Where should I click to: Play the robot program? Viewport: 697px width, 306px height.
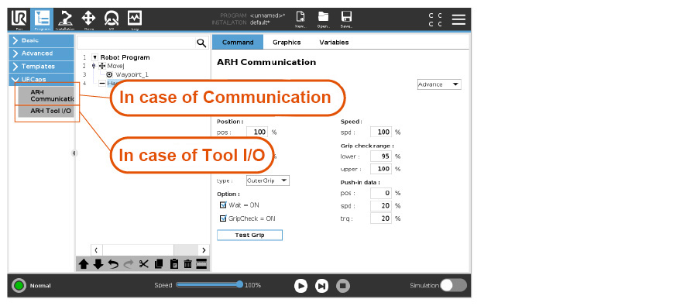(301, 286)
